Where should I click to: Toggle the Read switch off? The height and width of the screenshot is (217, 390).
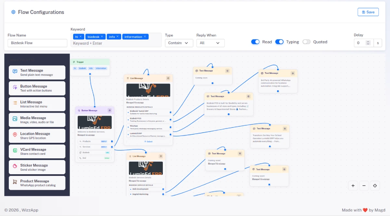click(255, 42)
